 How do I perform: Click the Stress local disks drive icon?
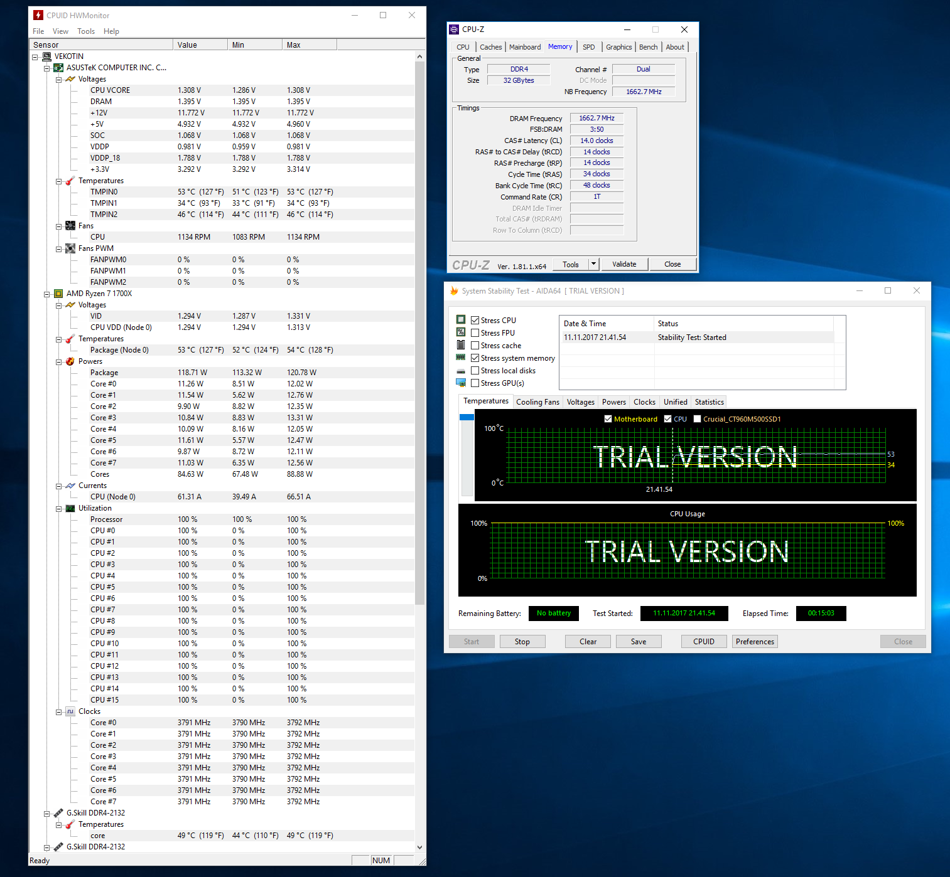click(461, 371)
